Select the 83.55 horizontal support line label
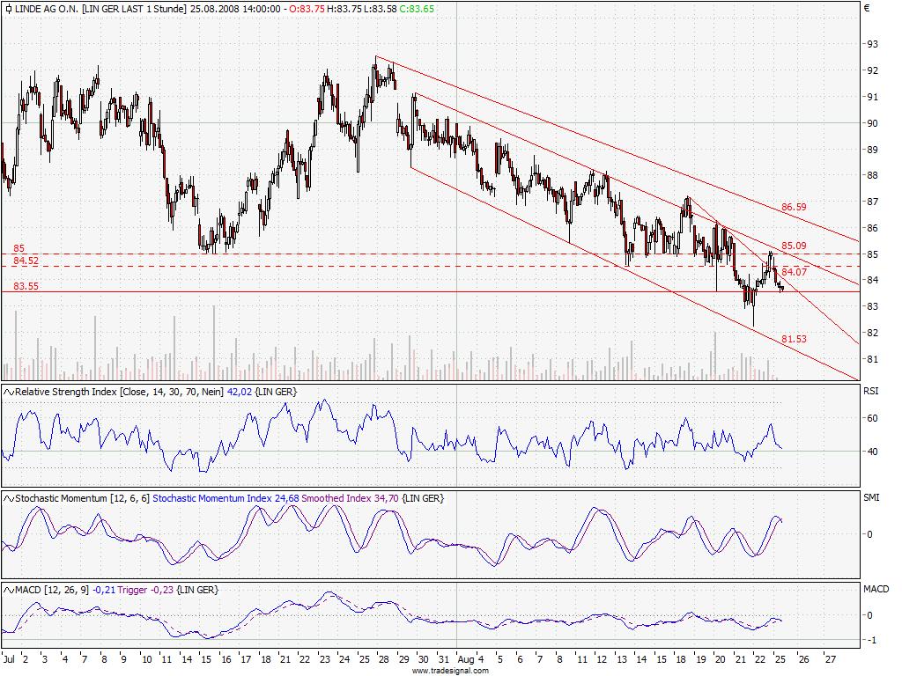Image resolution: width=902 pixels, height=676 pixels. (26, 286)
